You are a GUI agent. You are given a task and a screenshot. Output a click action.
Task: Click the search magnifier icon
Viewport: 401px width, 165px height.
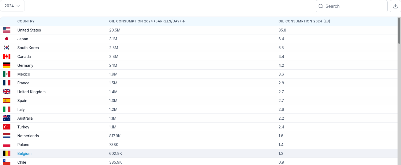click(321, 6)
